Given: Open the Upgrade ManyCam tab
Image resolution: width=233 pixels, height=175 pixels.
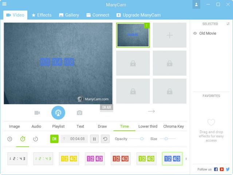Looking at the screenshot, I should pos(138,15).
